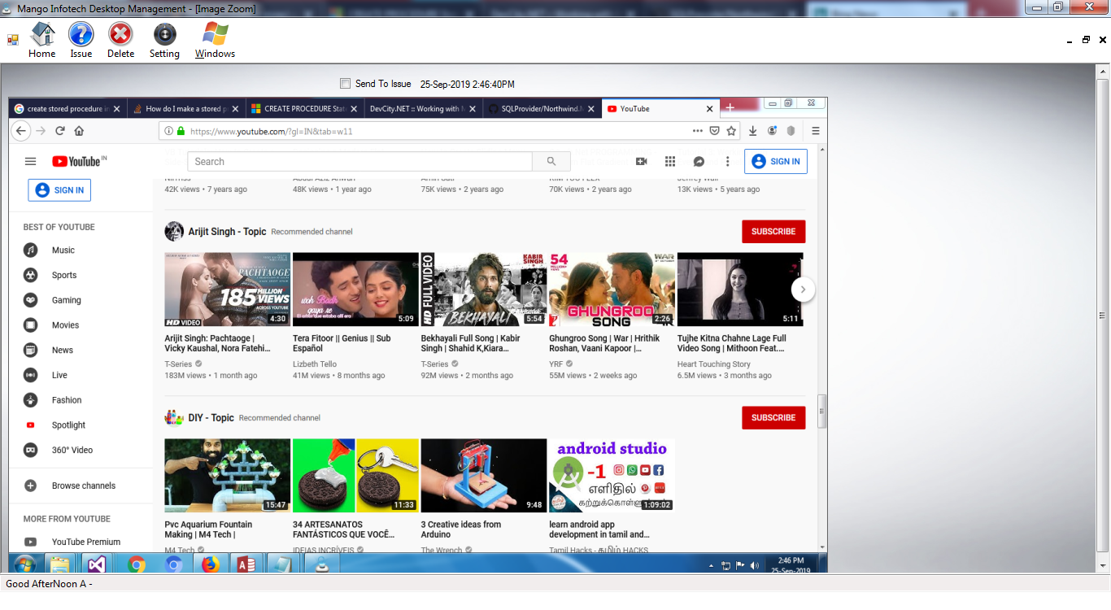
Task: Click the YouTube search magnifier button
Action: 551,161
